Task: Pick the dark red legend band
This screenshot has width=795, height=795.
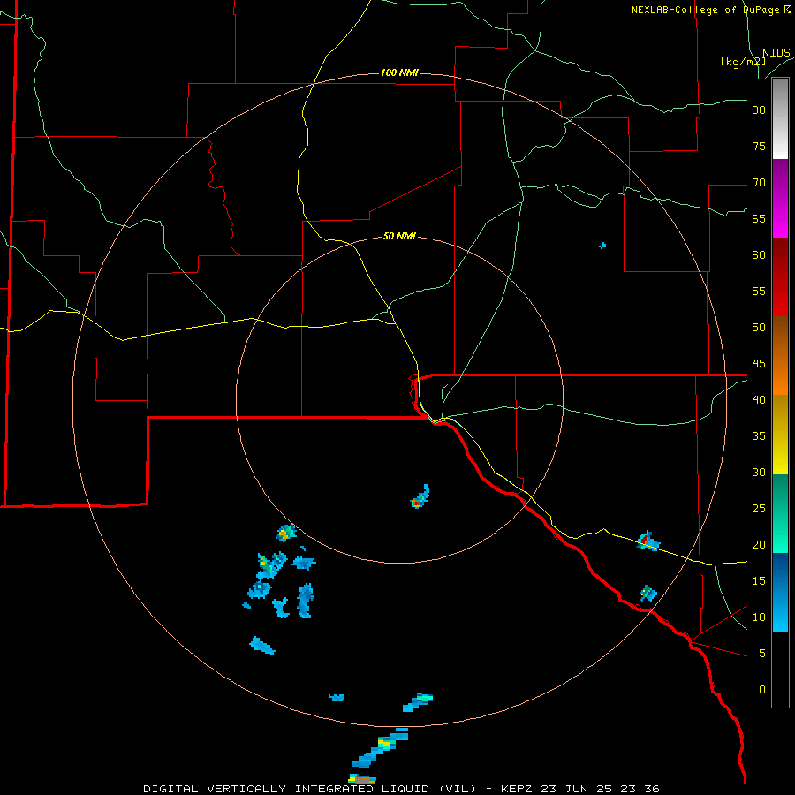Action: coord(780,257)
